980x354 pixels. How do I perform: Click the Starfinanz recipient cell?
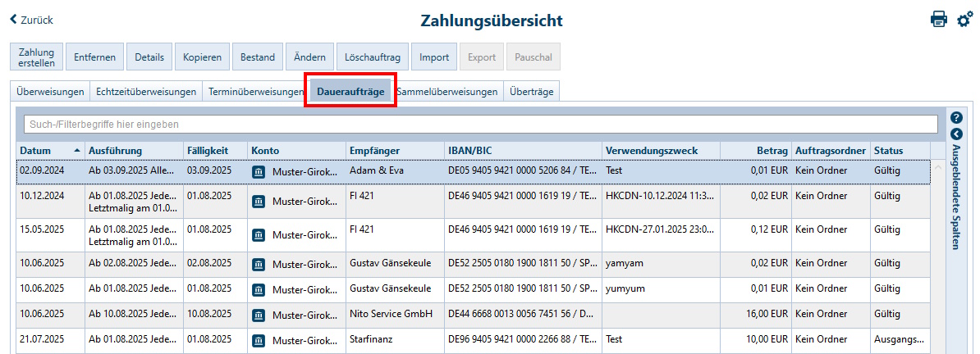click(396, 341)
